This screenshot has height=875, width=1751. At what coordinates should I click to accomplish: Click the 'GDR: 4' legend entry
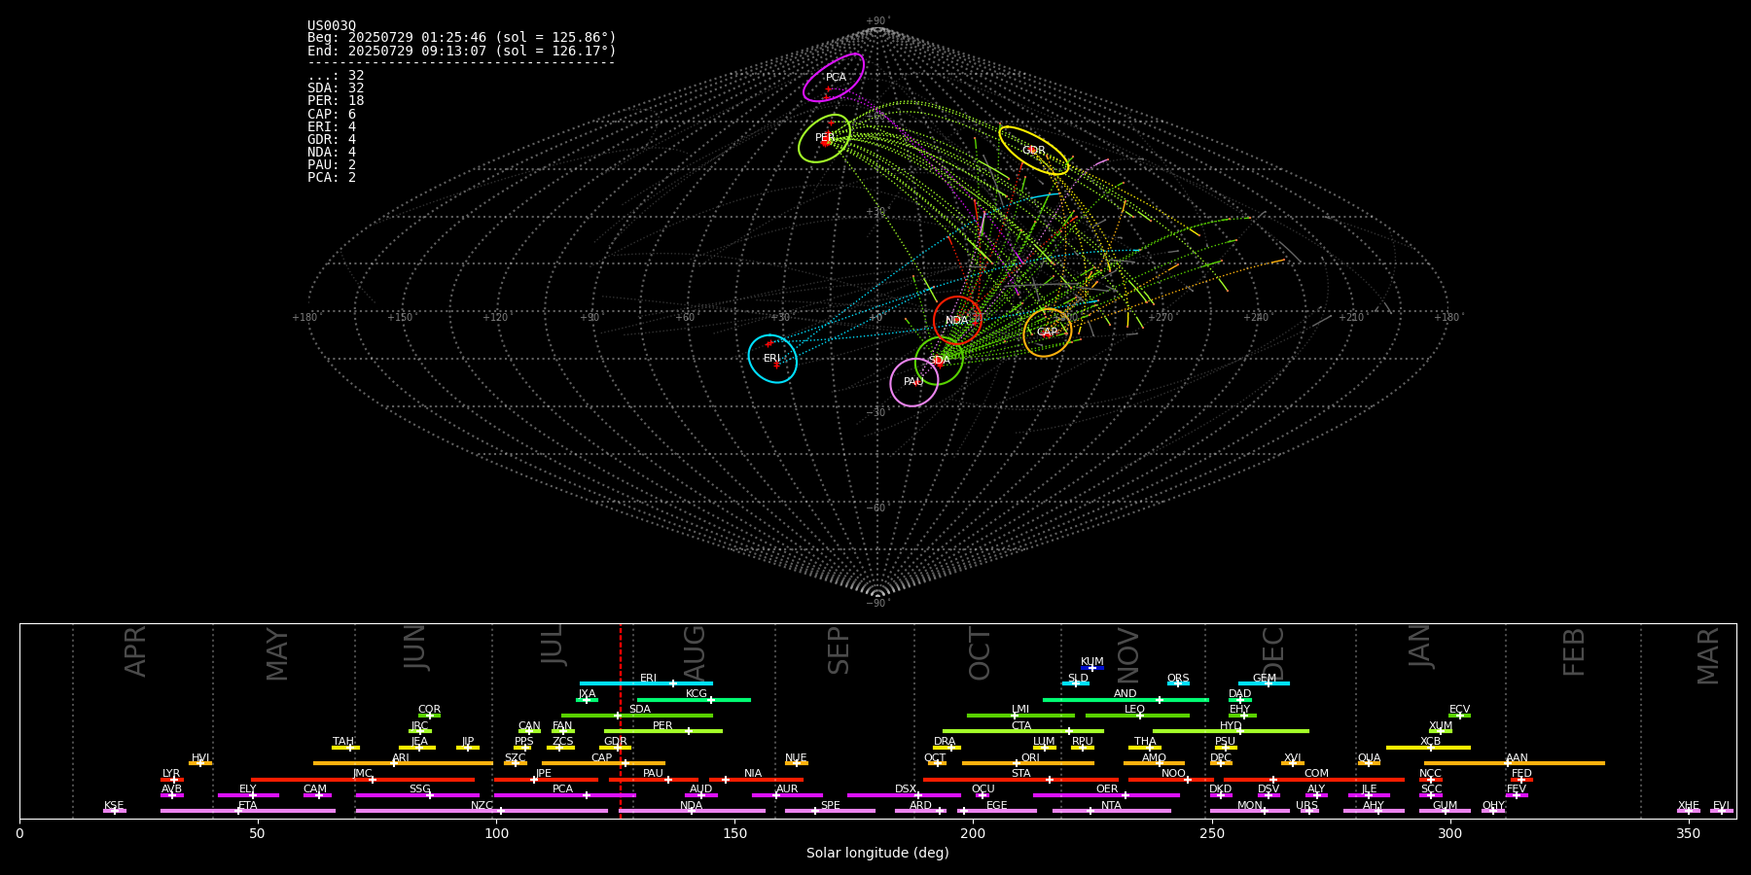(x=332, y=140)
